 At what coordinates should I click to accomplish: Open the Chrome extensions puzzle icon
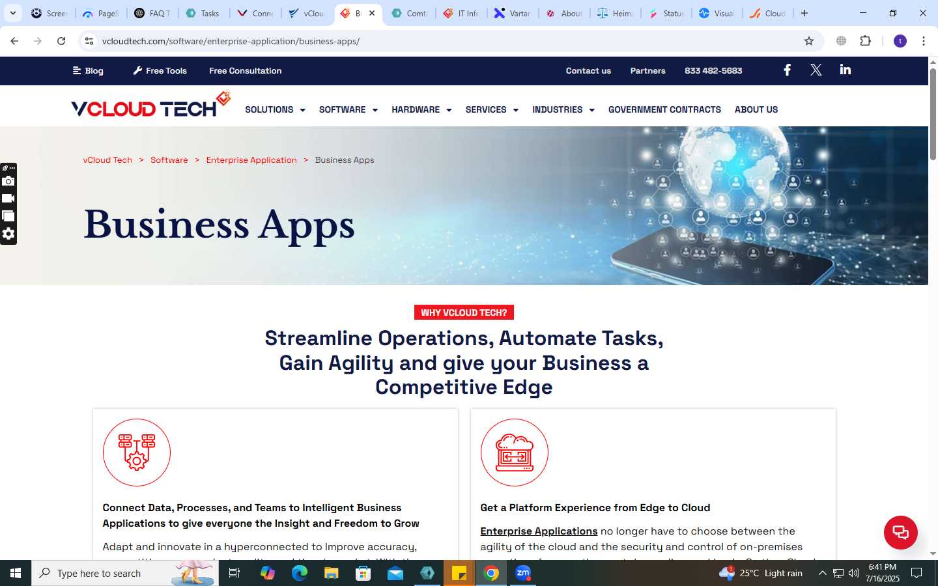[x=865, y=41]
